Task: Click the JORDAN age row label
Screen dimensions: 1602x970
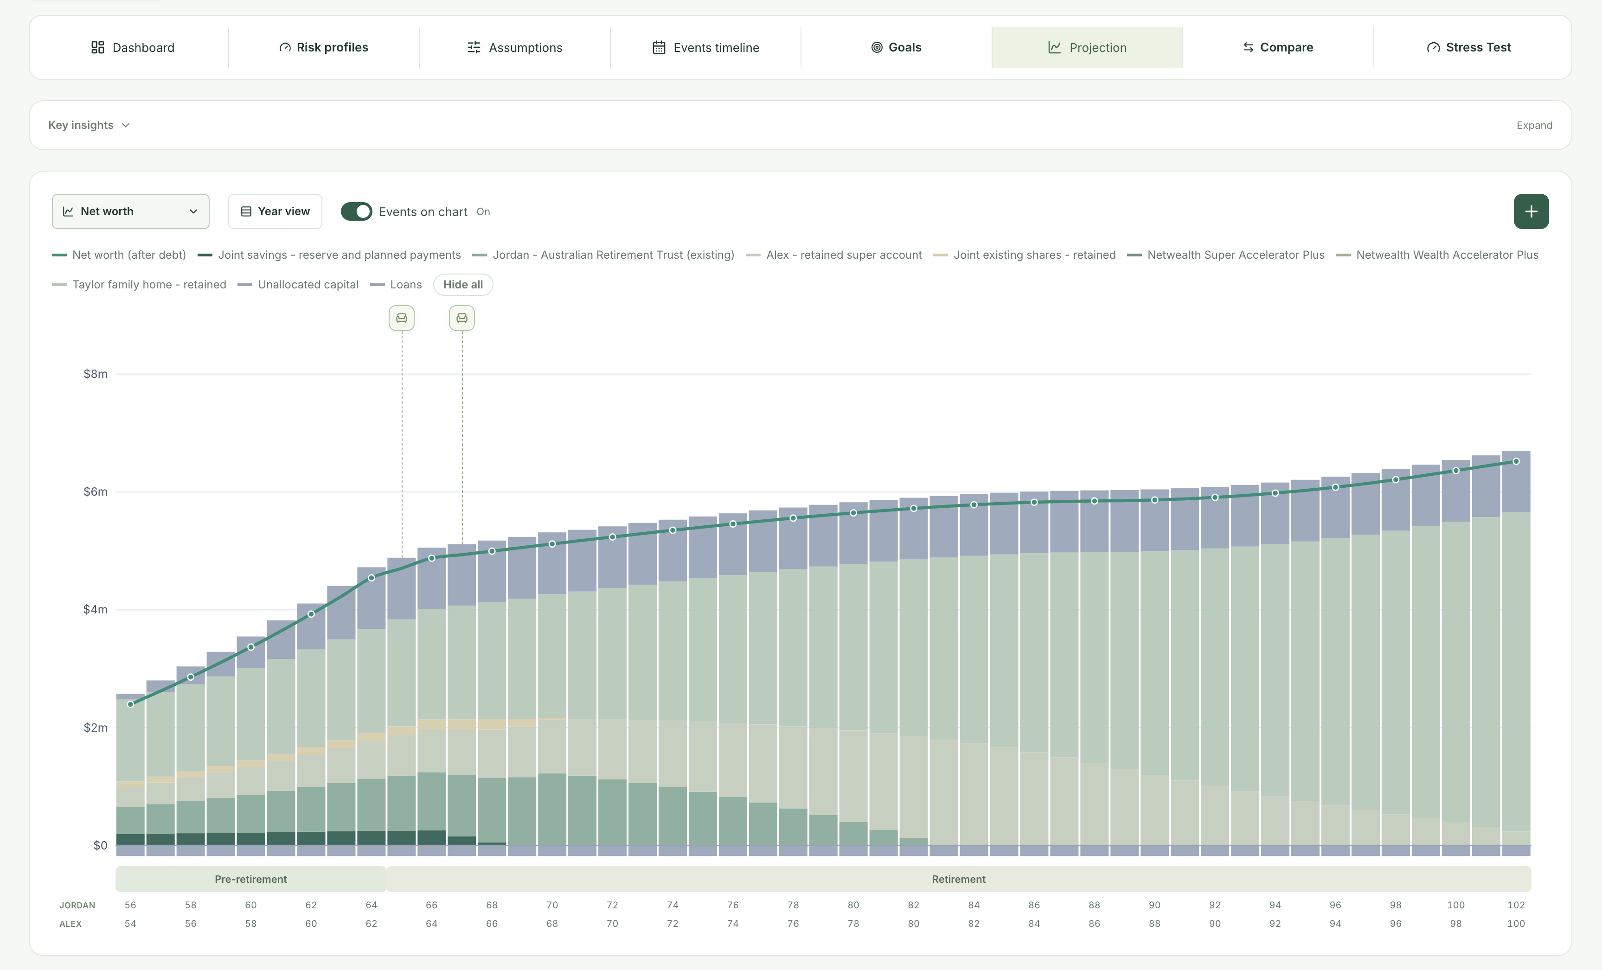Action: 77,905
